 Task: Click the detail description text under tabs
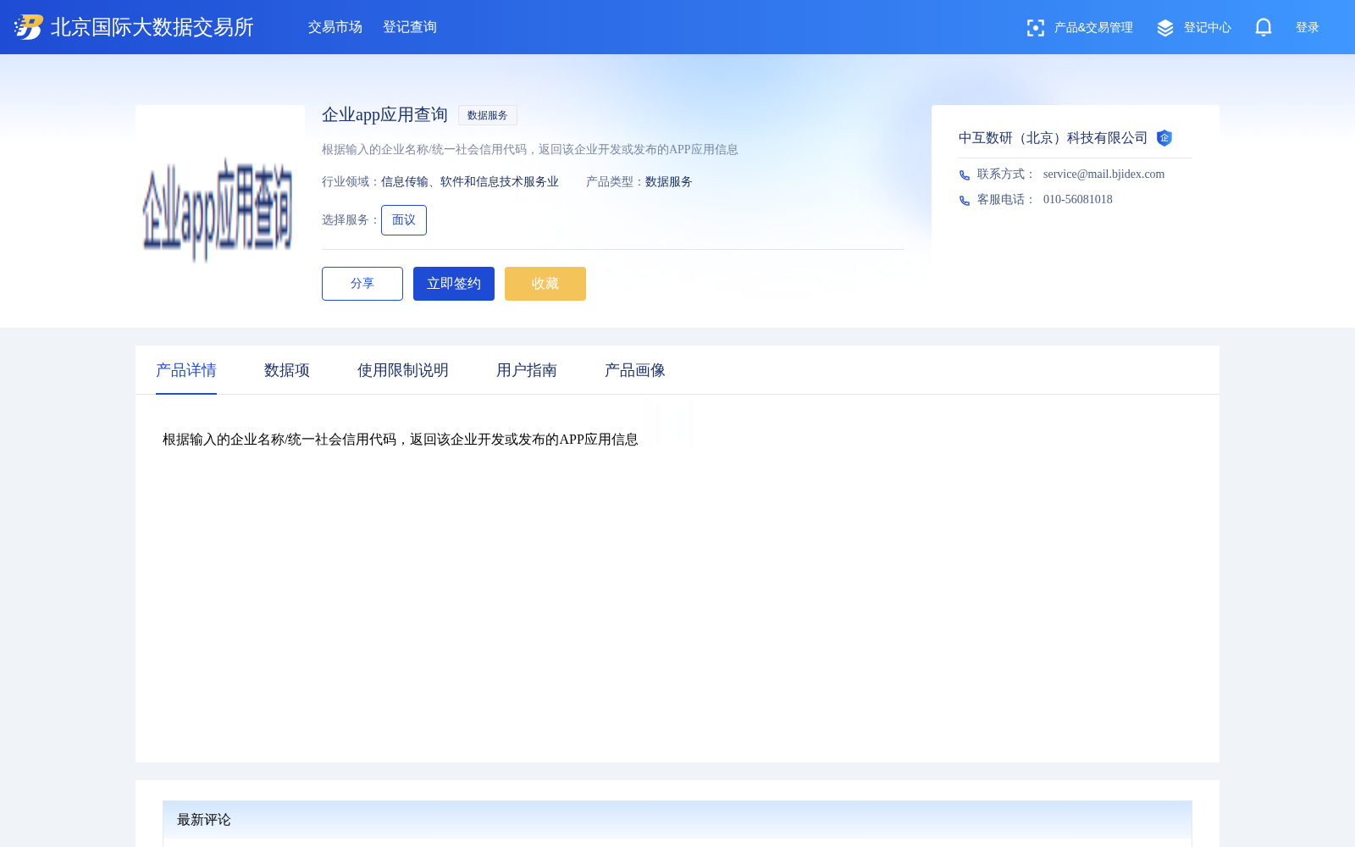tap(401, 440)
